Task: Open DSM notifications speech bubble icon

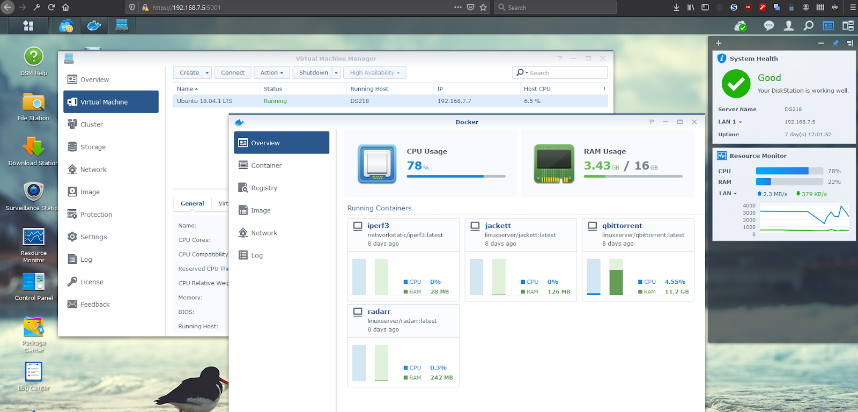Action: pos(769,26)
